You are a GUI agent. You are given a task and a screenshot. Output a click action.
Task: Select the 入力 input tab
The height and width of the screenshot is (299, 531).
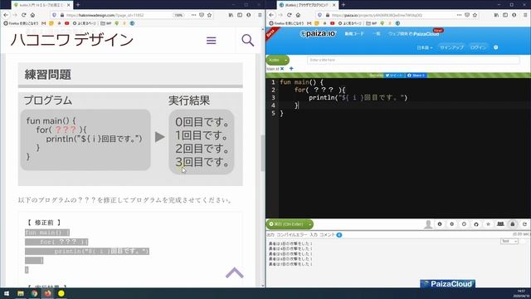click(x=314, y=234)
